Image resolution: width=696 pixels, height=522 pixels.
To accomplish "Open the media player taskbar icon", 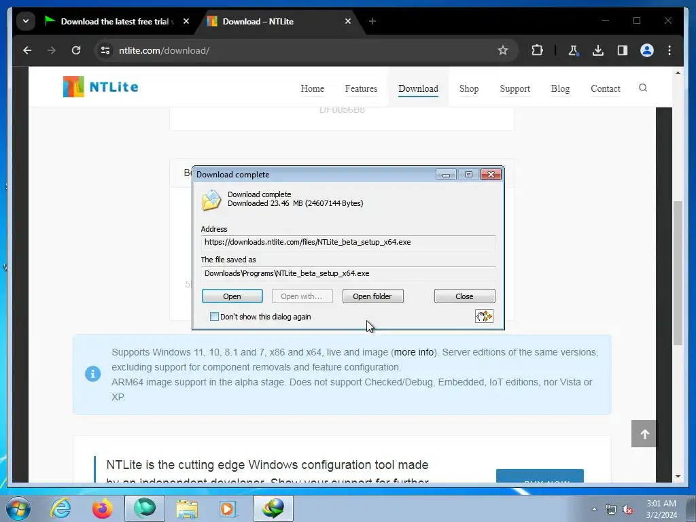I will (x=228, y=508).
